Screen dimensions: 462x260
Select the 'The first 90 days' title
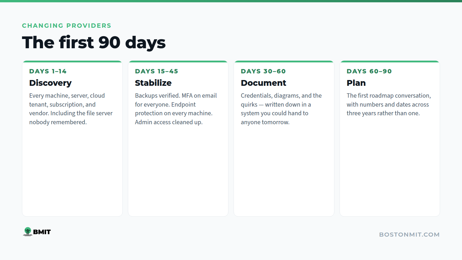94,42
